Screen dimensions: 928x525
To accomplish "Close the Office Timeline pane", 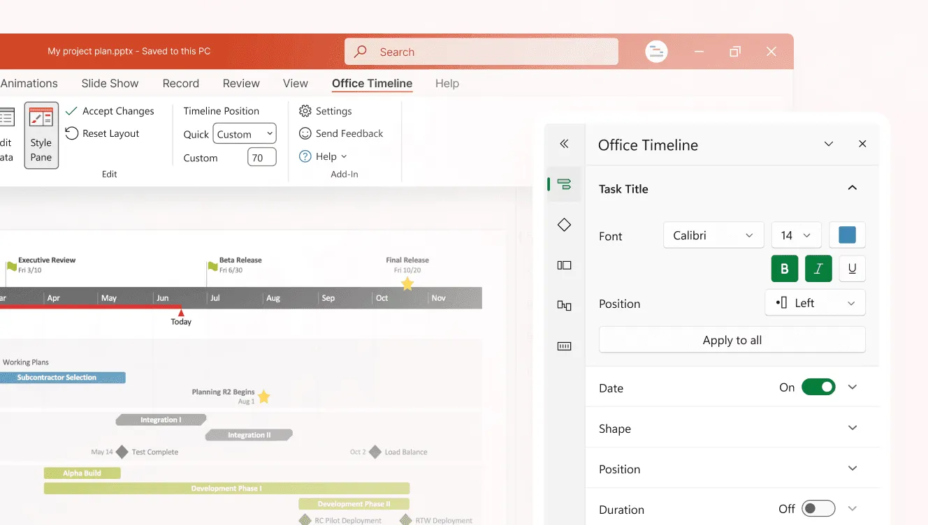I will (862, 144).
